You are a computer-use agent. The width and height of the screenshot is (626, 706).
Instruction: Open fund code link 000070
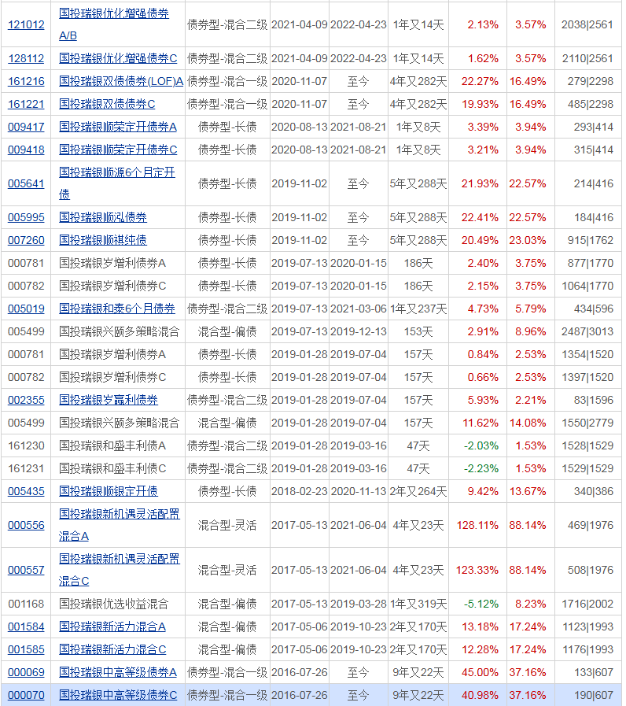(x=26, y=696)
